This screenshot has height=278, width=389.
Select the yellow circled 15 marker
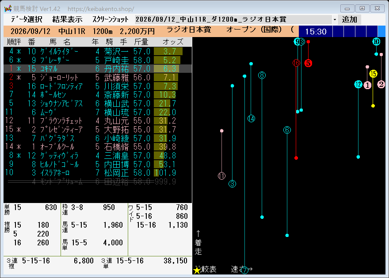click(373, 74)
